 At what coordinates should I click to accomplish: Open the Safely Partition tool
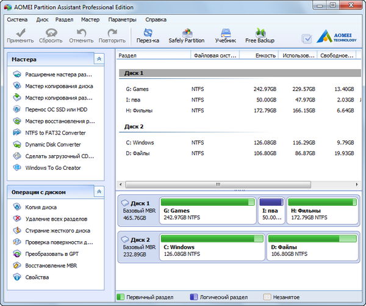point(186,35)
